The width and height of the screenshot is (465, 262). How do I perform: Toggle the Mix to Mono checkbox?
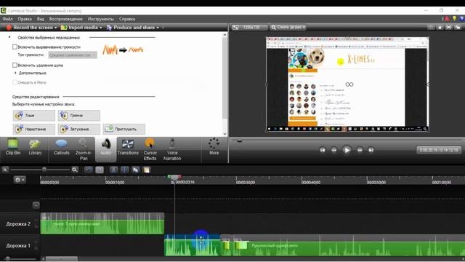tap(15, 82)
